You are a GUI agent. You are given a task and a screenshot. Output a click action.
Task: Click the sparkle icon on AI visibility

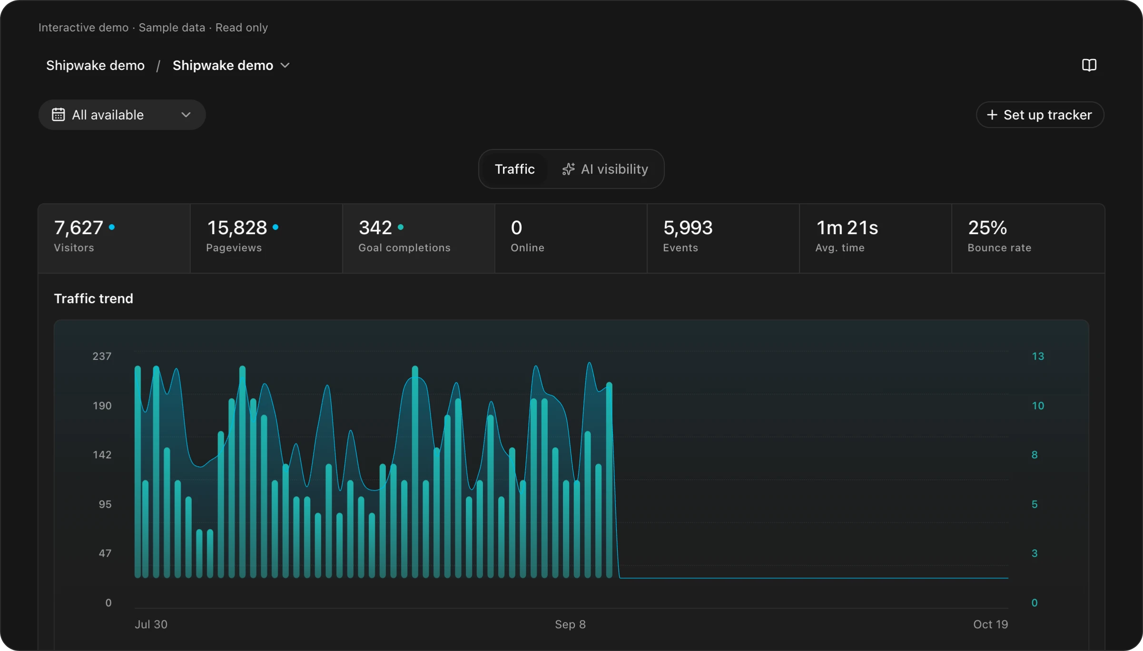point(568,169)
